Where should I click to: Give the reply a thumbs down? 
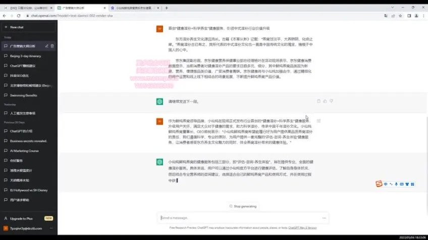(x=331, y=101)
